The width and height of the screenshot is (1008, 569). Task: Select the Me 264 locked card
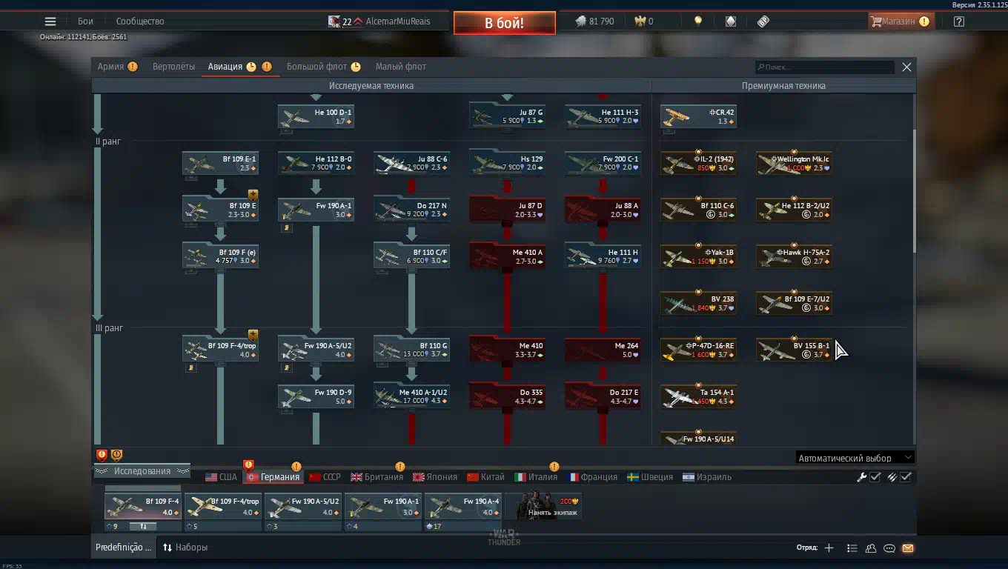(x=603, y=350)
